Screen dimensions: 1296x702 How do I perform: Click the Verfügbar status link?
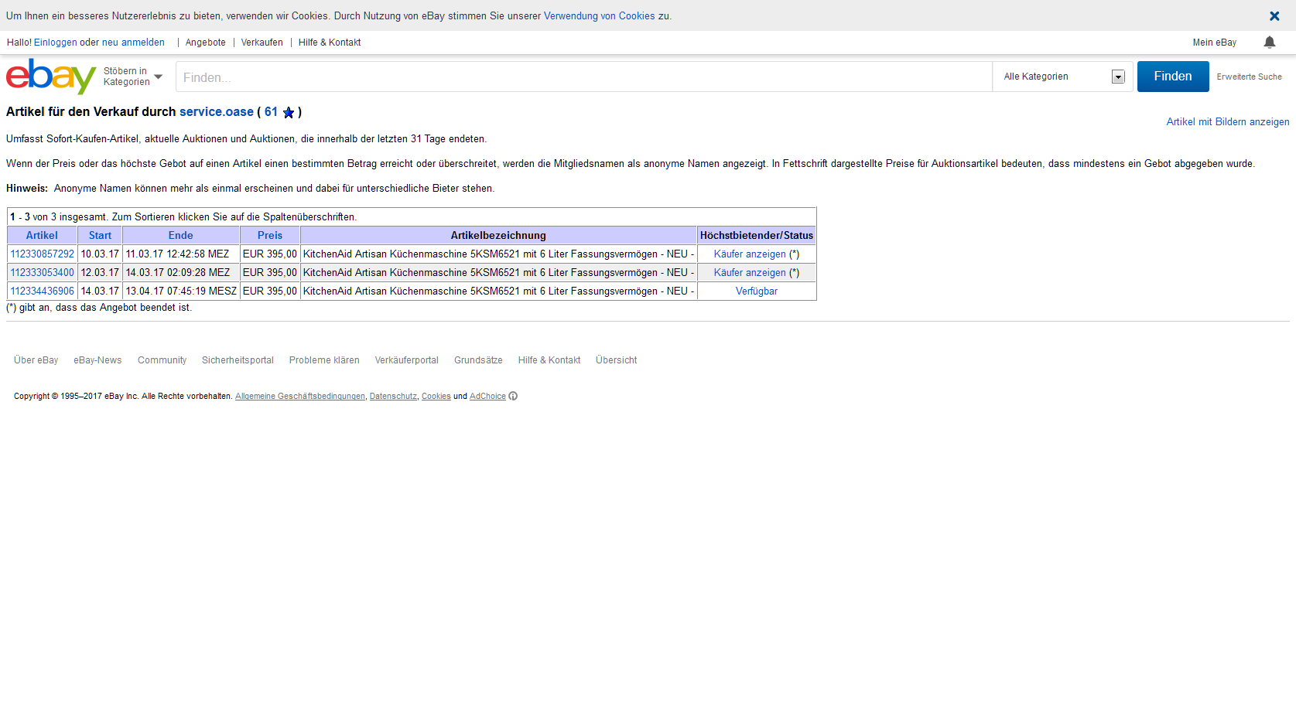pyautogui.click(x=756, y=291)
